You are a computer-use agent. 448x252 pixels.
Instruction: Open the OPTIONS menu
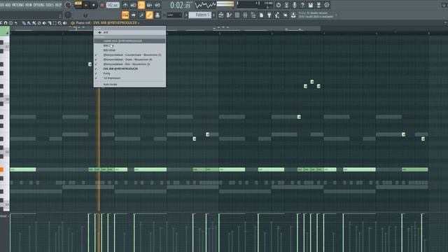point(39,5)
